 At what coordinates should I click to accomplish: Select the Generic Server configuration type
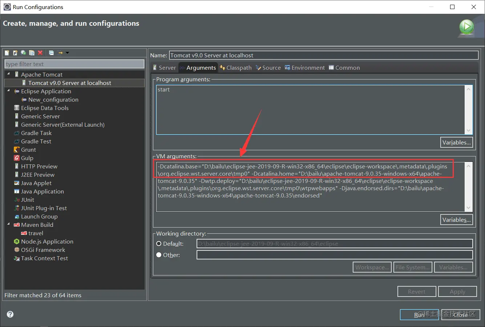[x=40, y=116]
